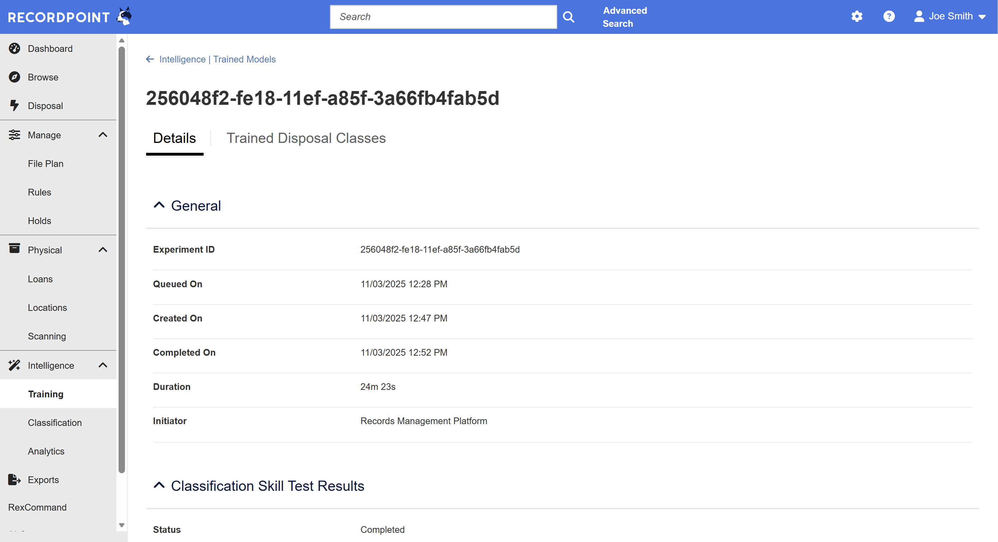Click the search magnifier icon

569,17
